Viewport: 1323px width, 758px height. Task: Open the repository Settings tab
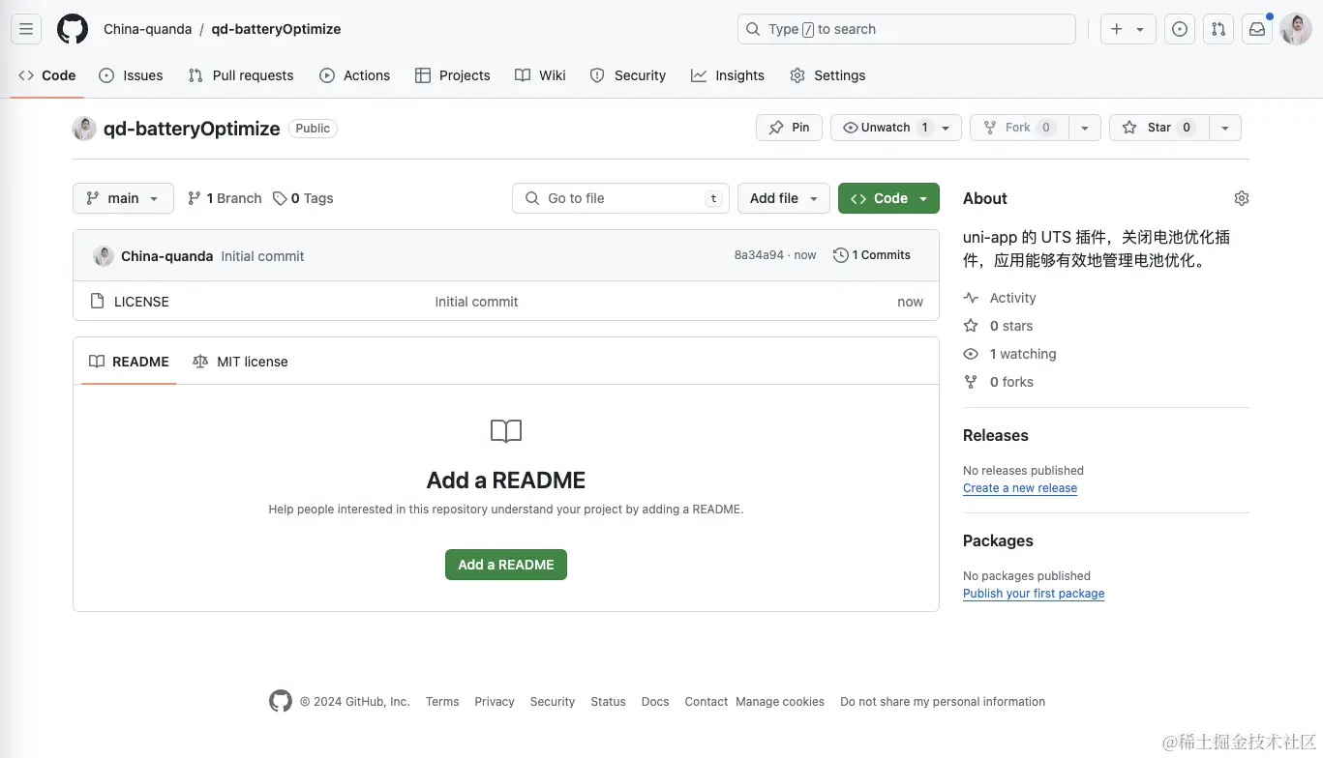pos(827,75)
